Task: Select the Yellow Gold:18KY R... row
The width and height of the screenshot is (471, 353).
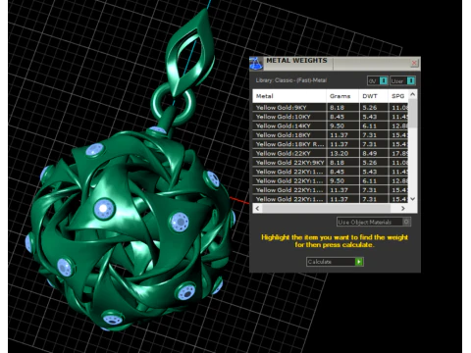Action: pyautogui.click(x=331, y=144)
